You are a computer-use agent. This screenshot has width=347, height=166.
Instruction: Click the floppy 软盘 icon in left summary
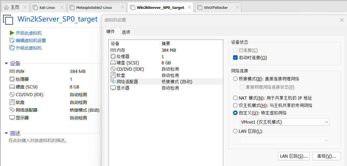[12, 102]
